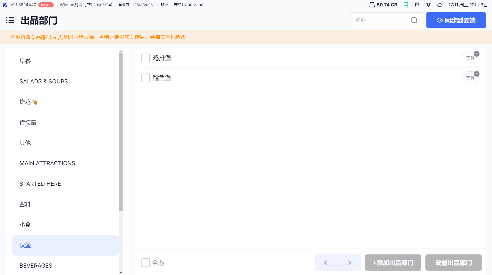Click the 设置出品部门 button

(x=453, y=262)
